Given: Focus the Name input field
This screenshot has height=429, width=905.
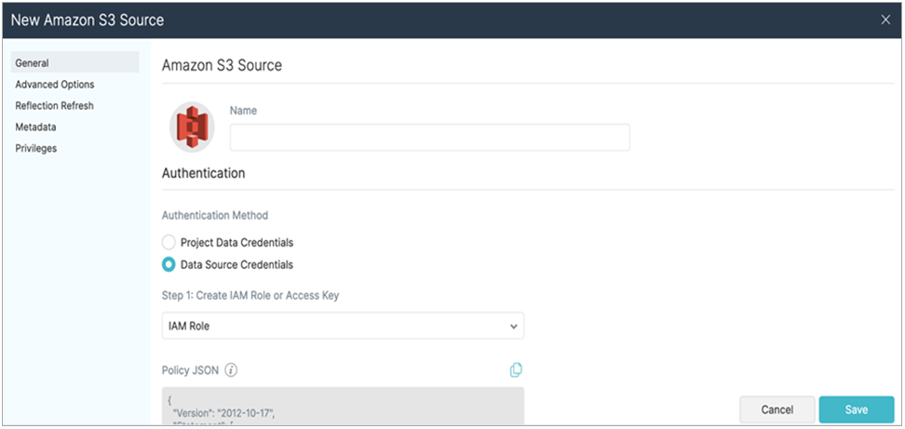Looking at the screenshot, I should (x=429, y=137).
